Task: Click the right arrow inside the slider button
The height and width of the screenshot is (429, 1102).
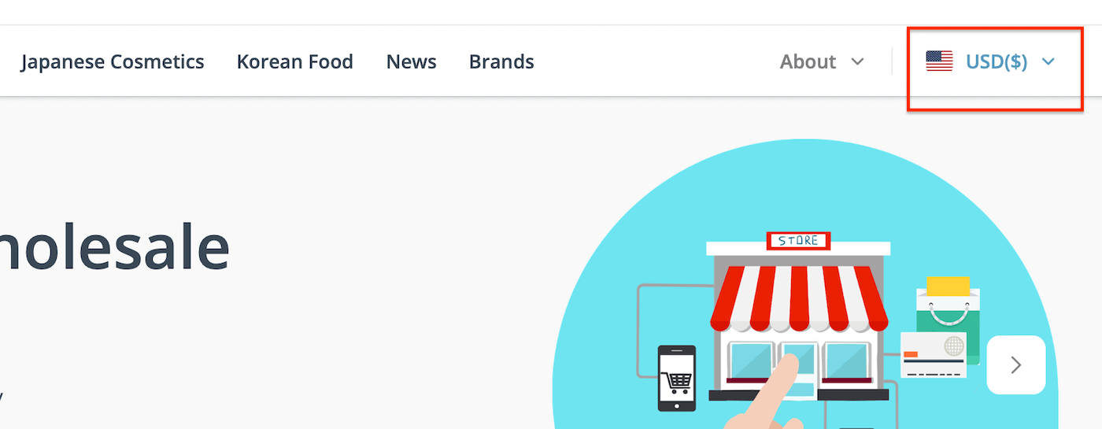Action: pyautogui.click(x=1016, y=364)
